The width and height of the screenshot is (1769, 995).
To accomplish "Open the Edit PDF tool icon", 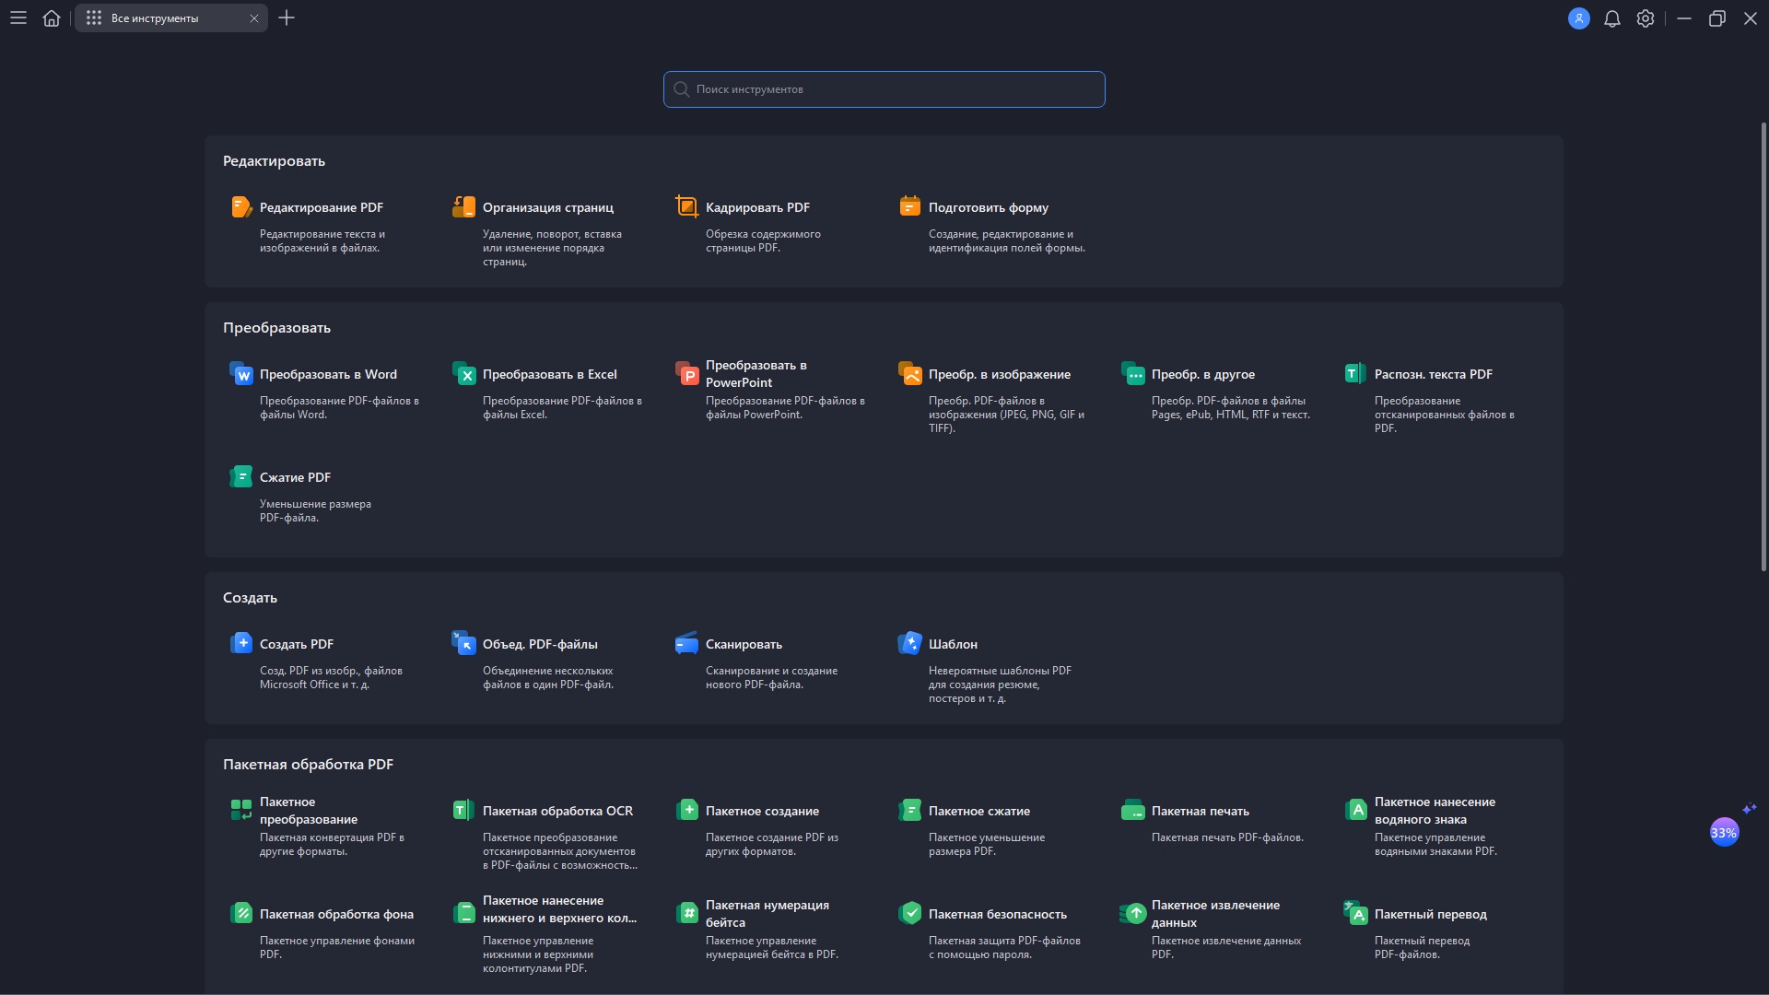I will point(240,207).
